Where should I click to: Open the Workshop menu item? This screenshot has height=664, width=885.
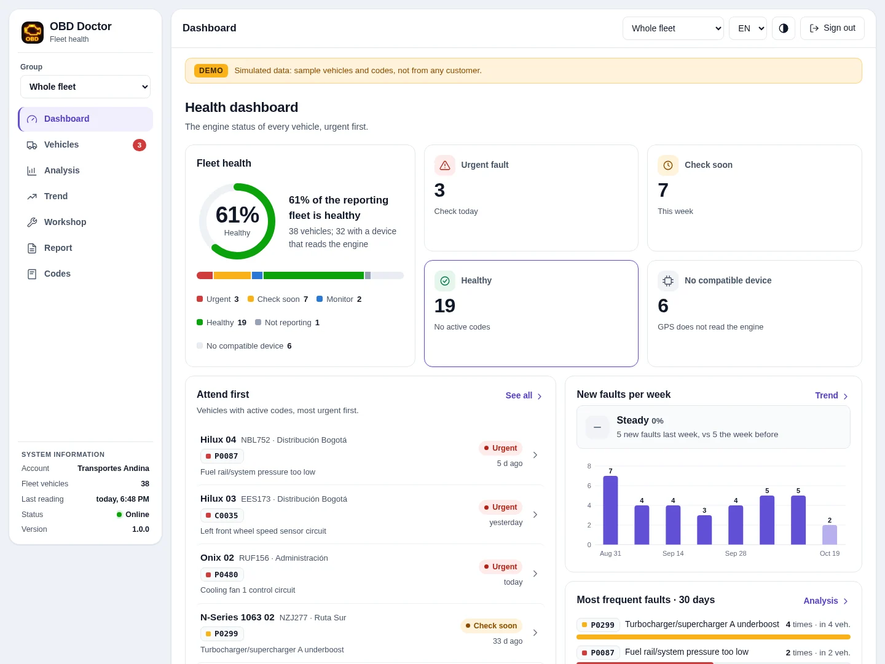point(85,223)
